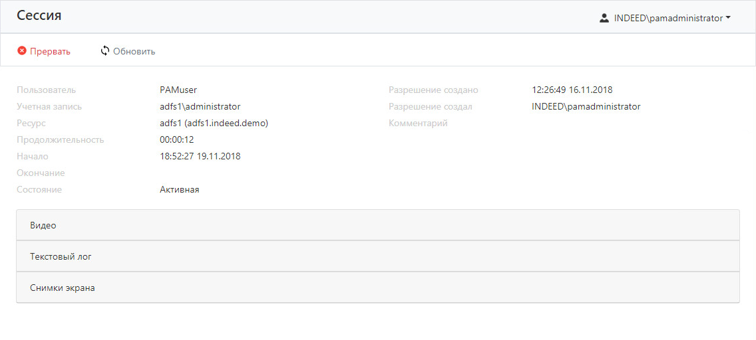Viewport: 756px width, 340px height.
Task: Click the Сессия page heading
Action: [x=39, y=16]
